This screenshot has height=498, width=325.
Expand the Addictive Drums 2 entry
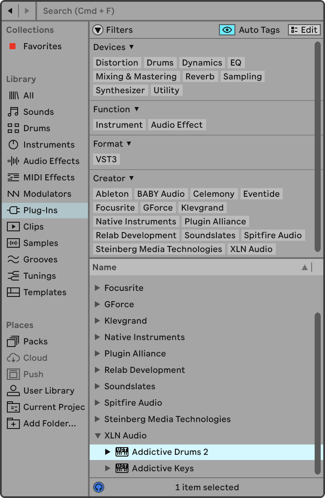[108, 452]
